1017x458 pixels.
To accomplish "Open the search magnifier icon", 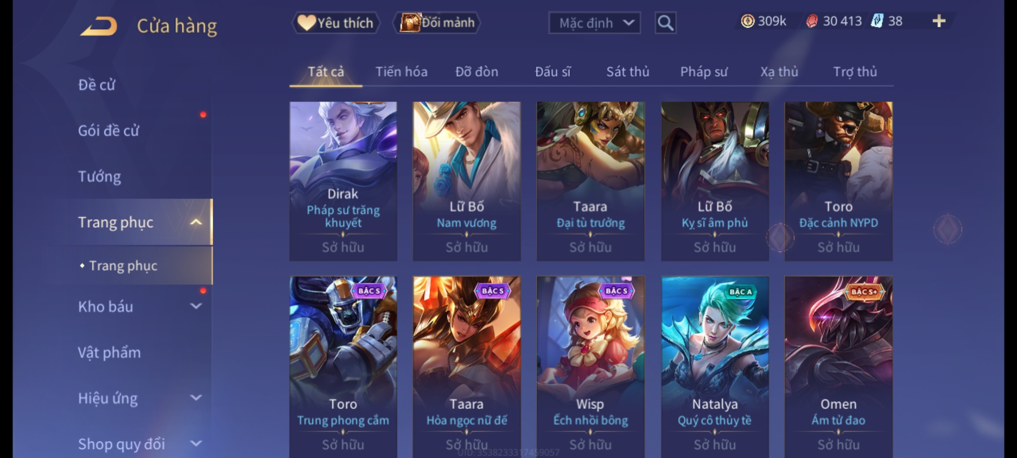I will tap(665, 23).
